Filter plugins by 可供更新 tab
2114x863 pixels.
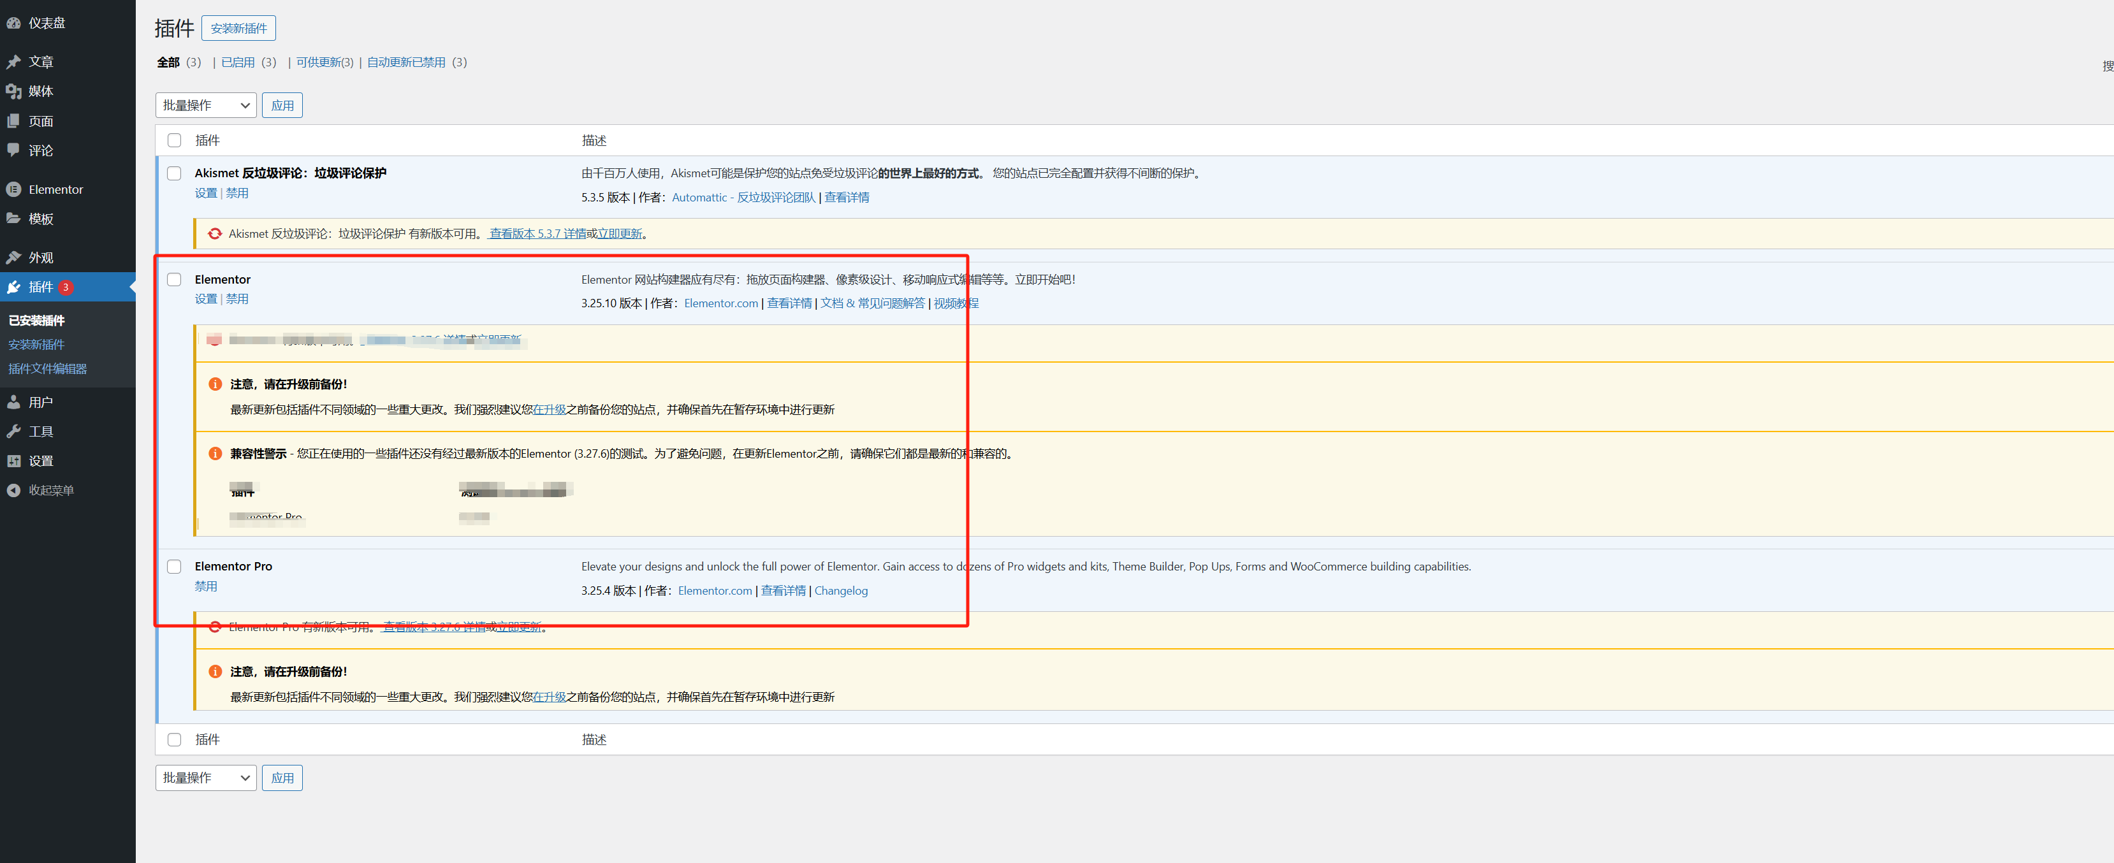click(x=324, y=62)
